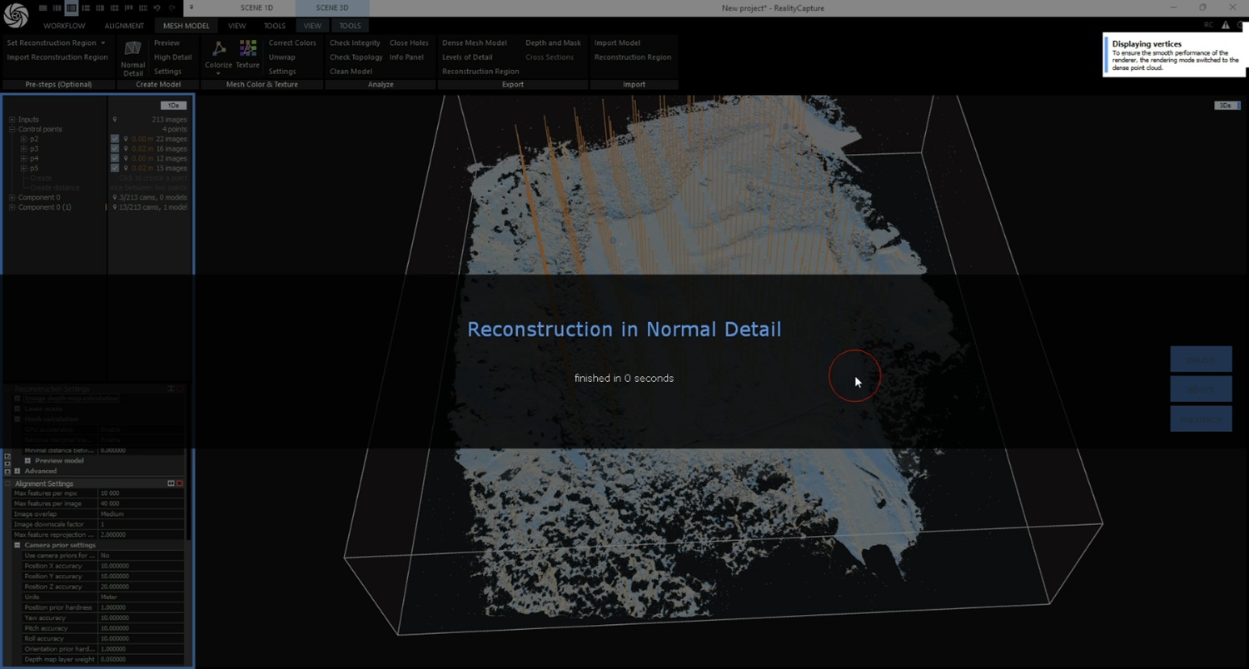This screenshot has height=669, width=1249.
Task: Toggle the p4 control point checkbox
Action: coord(115,158)
